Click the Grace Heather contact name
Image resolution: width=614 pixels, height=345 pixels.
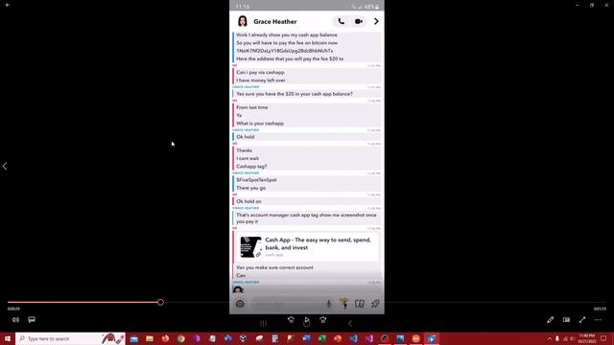click(x=275, y=21)
